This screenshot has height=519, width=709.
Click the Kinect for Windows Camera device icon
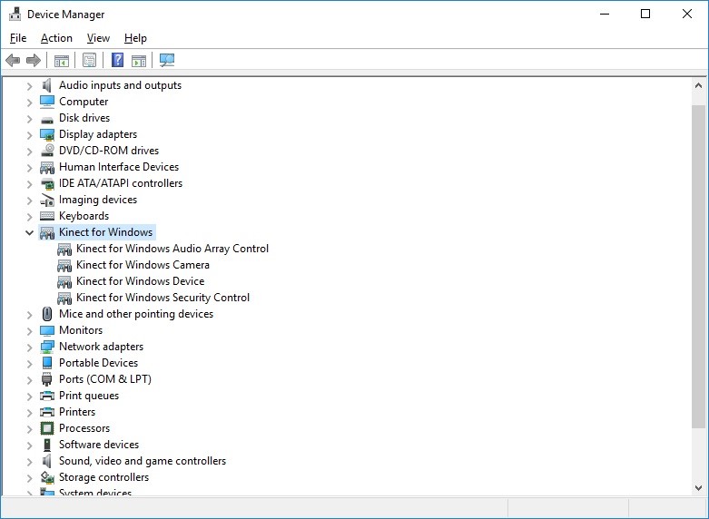(64, 266)
